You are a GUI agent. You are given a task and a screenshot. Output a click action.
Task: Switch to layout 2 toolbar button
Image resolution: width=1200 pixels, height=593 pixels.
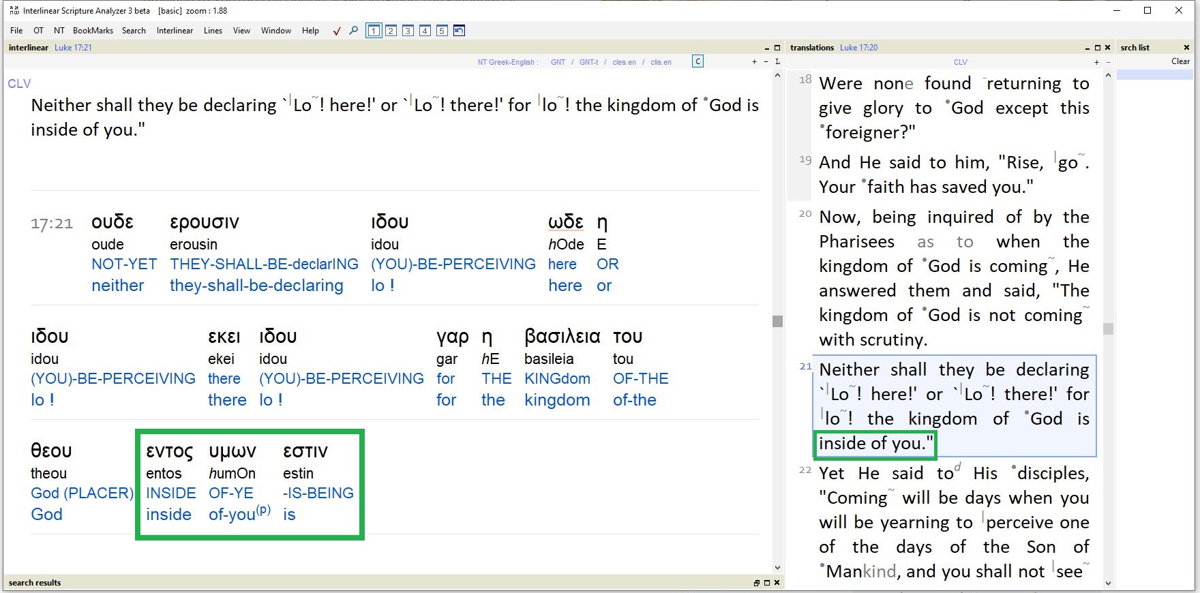pos(391,31)
